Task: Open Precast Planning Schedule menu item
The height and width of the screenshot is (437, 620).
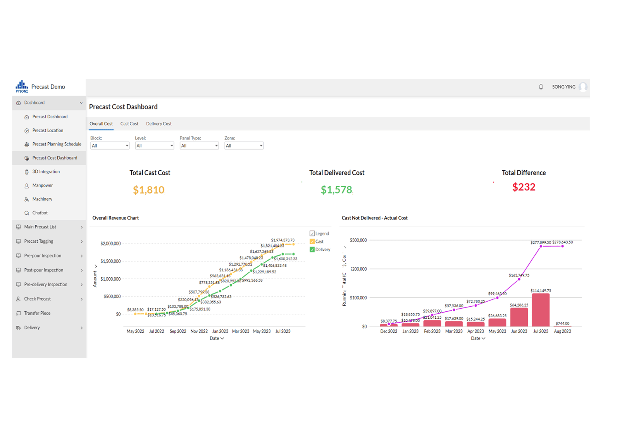Action: (57, 144)
